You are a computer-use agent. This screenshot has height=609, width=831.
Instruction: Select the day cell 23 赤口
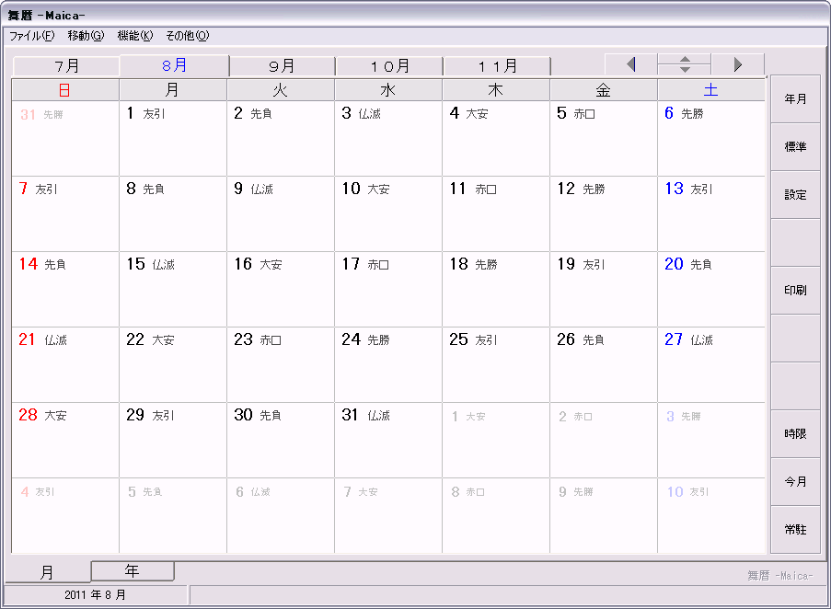point(281,365)
